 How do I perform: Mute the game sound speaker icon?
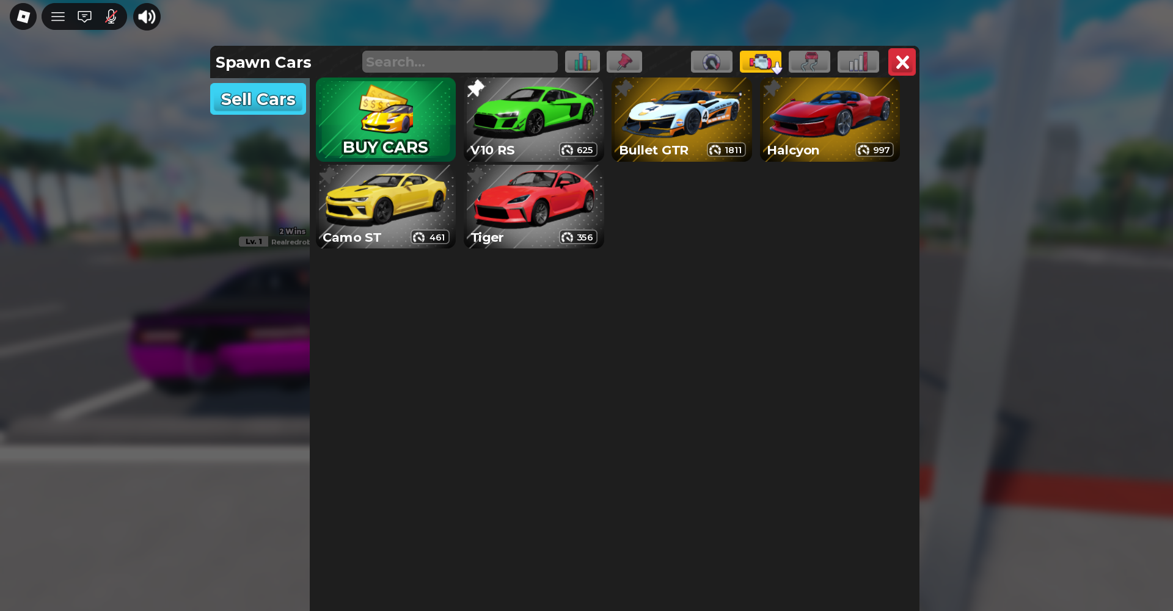[x=147, y=16]
